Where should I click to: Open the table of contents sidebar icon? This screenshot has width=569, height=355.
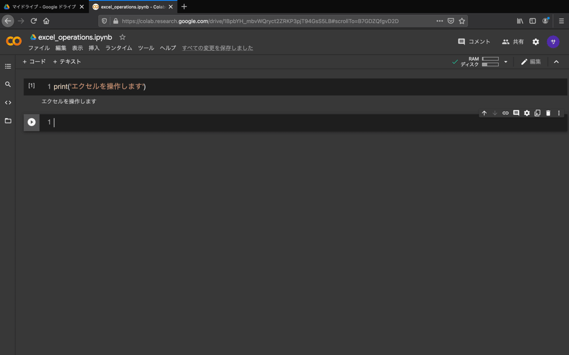pos(8,66)
